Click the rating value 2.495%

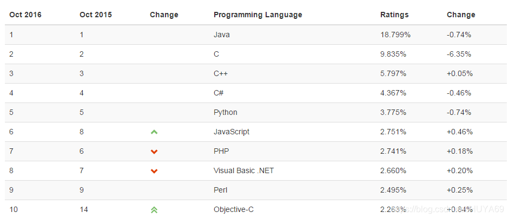coord(393,190)
